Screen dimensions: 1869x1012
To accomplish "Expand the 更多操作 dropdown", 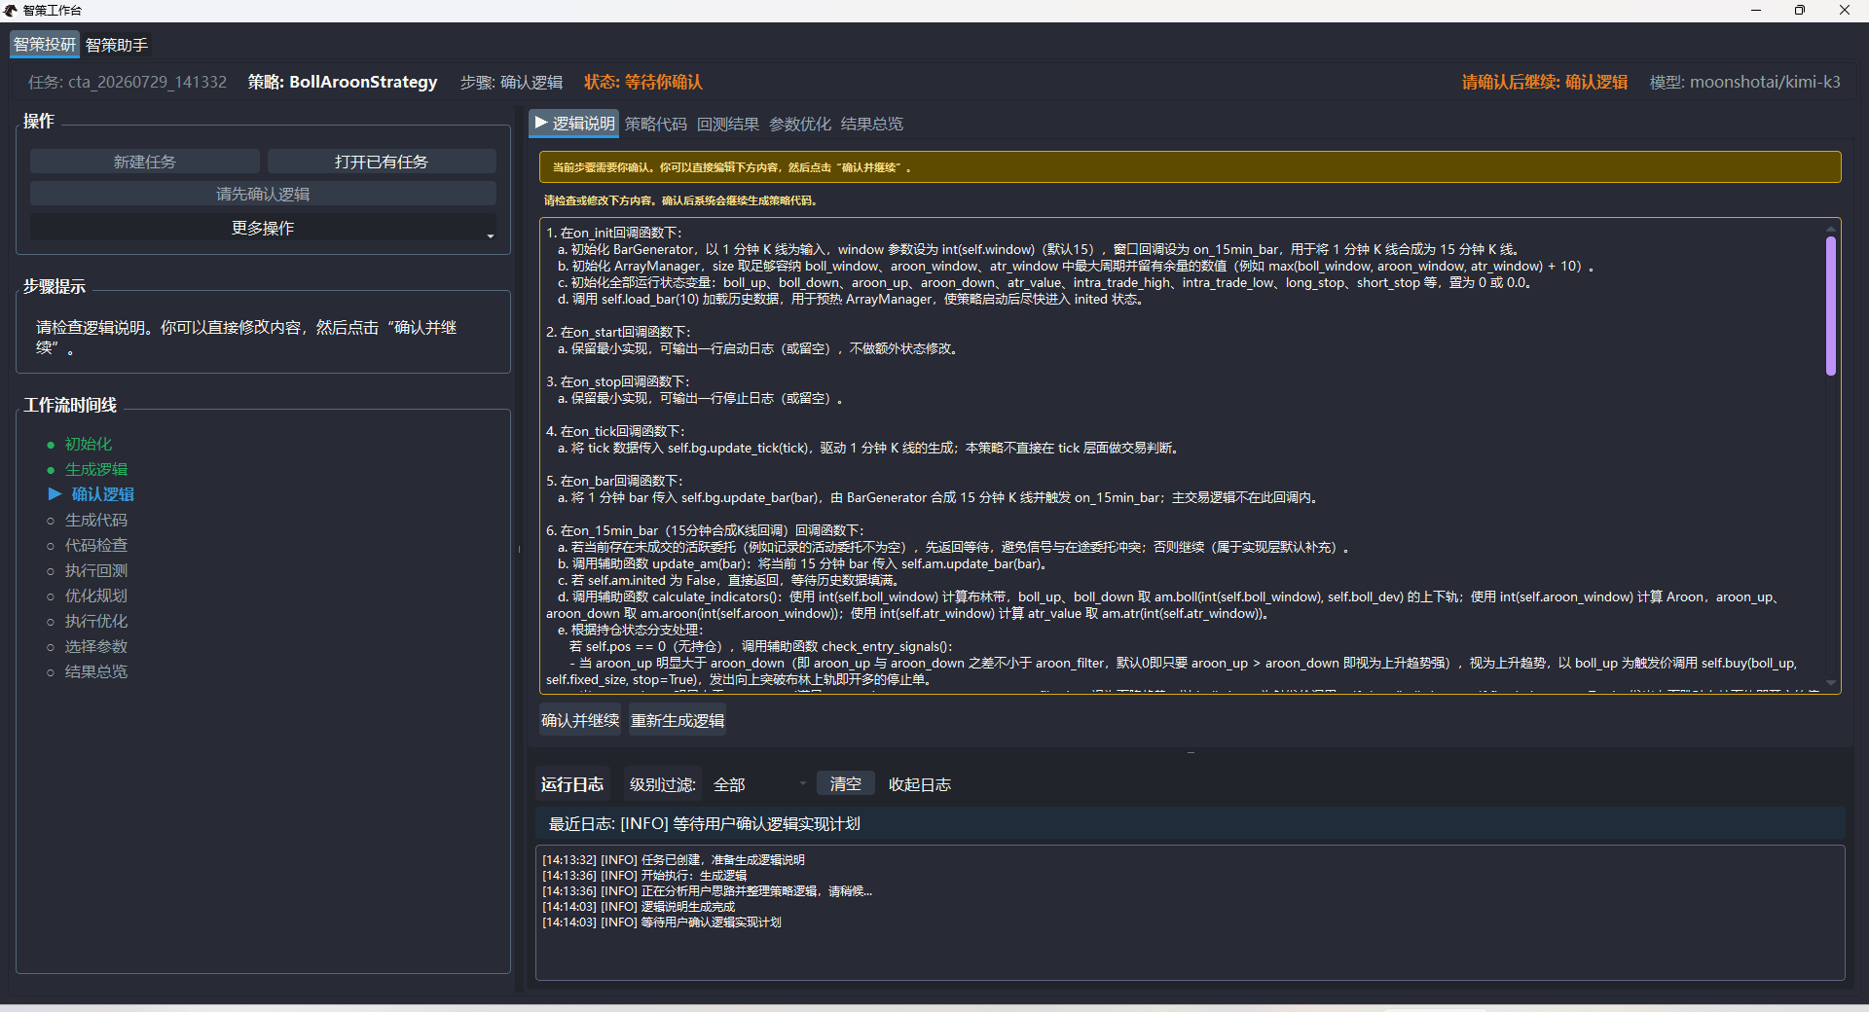I will coord(263,228).
